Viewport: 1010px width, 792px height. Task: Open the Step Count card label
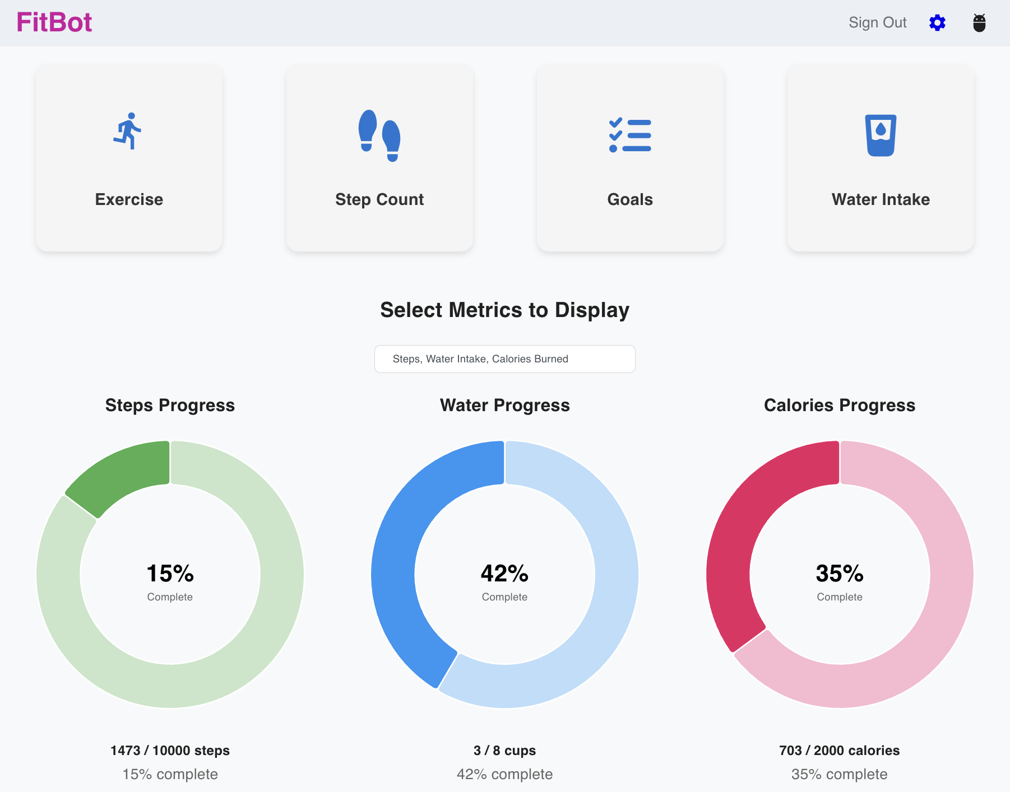click(379, 199)
